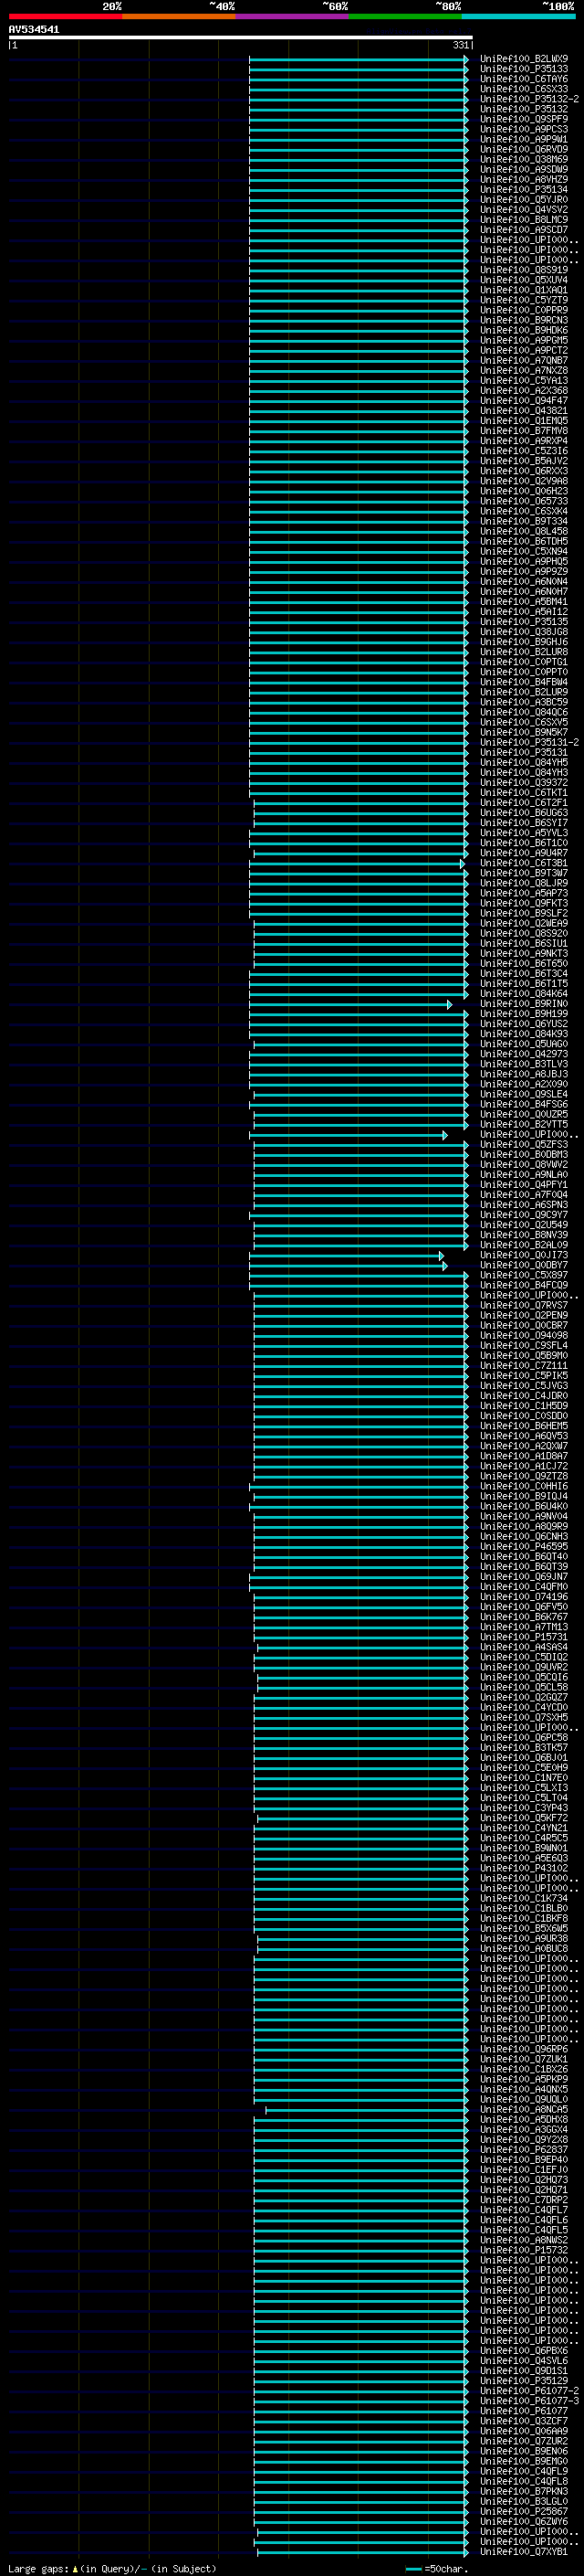Open hit UniRef100_B9H199
The image size is (584, 2576).
523,1014
